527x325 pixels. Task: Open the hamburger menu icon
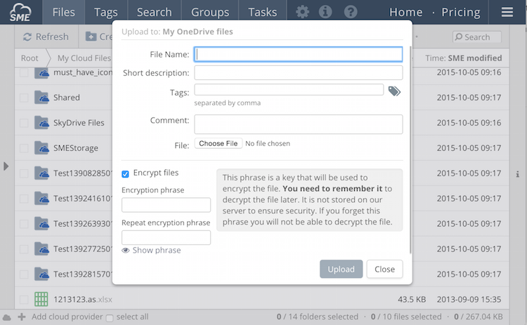point(507,12)
